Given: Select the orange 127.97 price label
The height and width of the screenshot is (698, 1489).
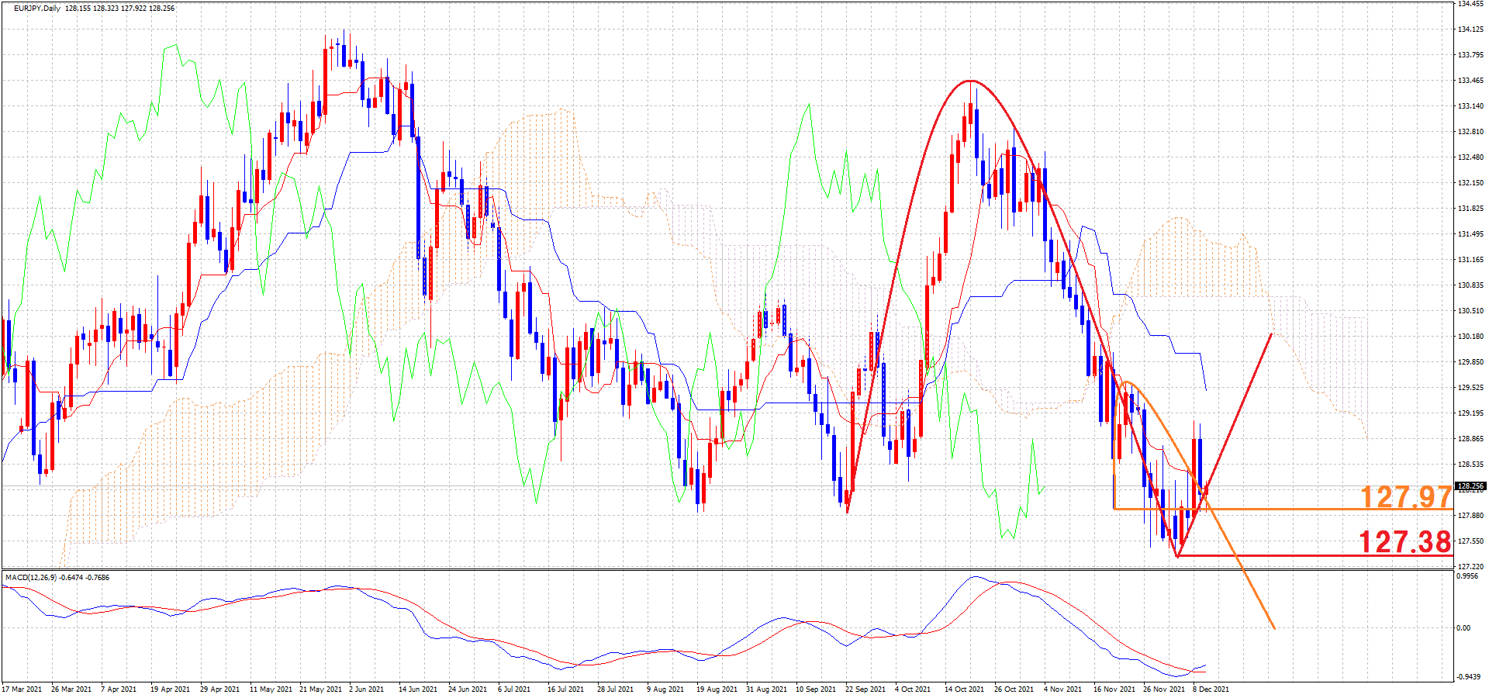Looking at the screenshot, I should point(1404,497).
